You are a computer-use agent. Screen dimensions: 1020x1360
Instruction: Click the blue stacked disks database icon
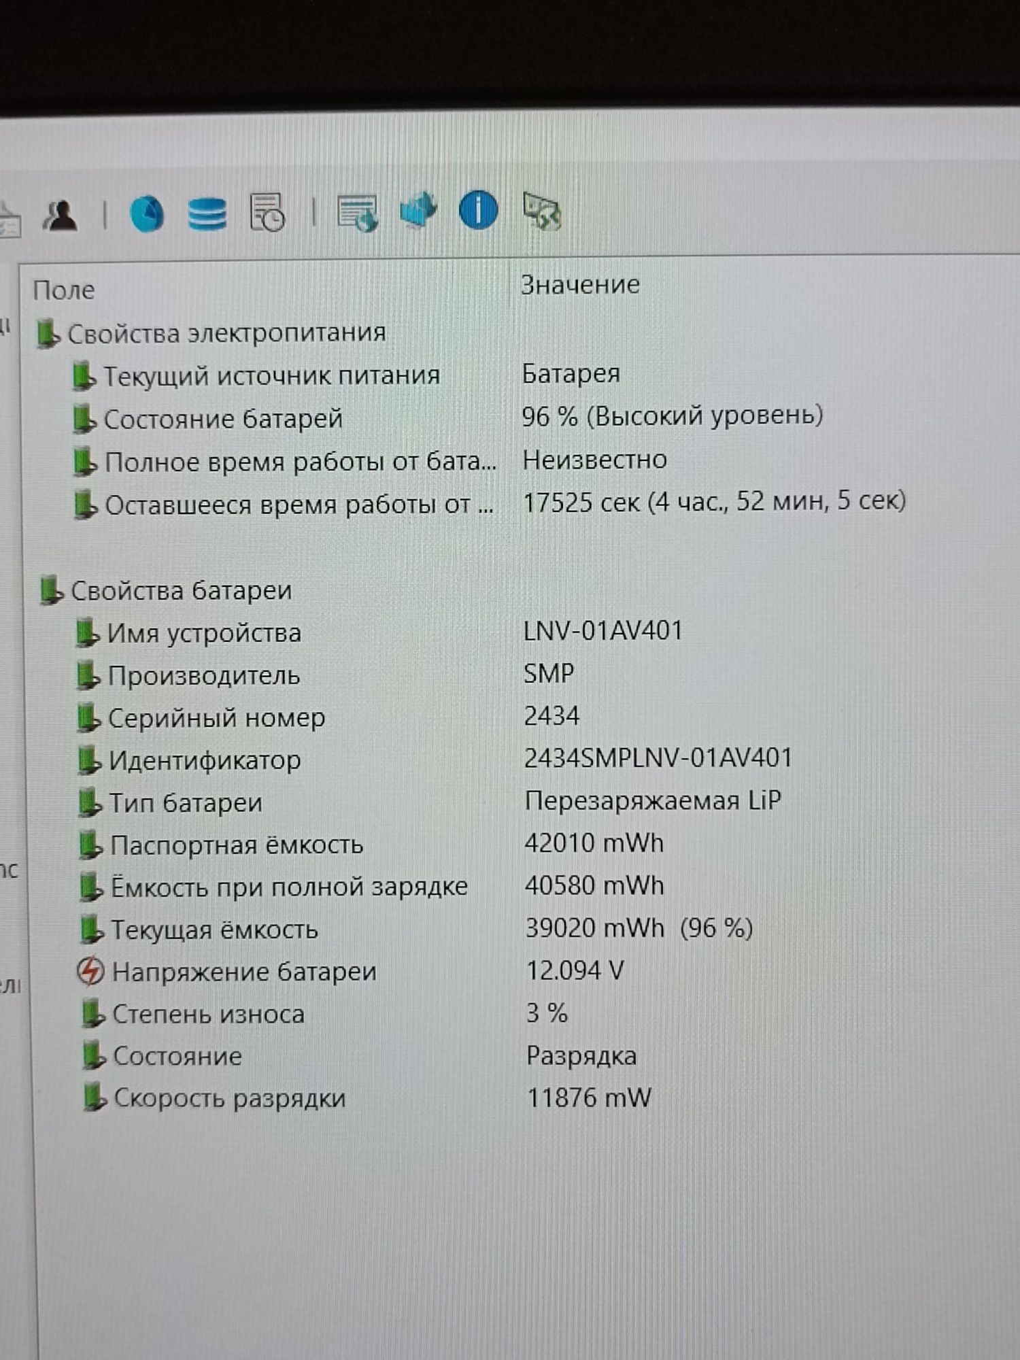tap(207, 214)
